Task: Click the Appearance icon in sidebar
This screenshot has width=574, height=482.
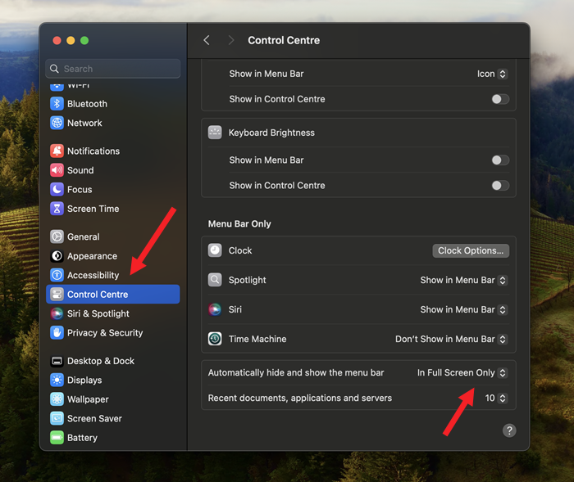Action: tap(57, 256)
